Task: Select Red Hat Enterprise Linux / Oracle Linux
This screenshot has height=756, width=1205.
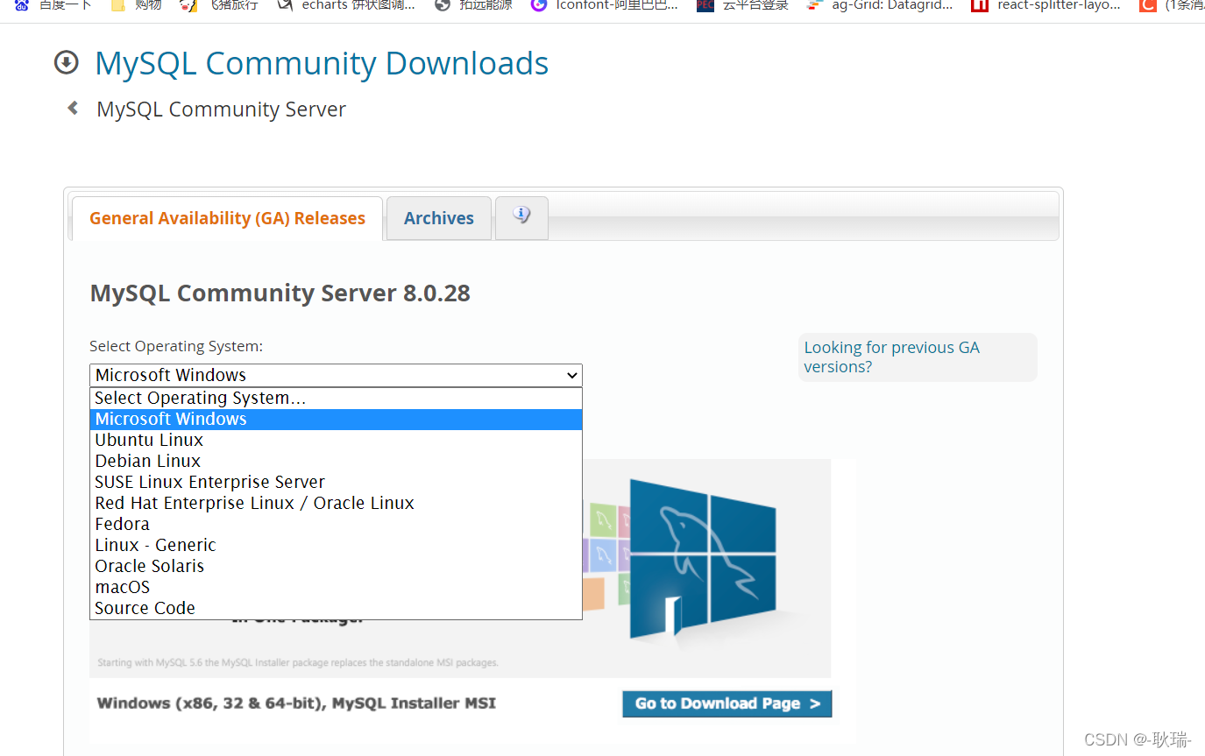Action: click(336, 503)
